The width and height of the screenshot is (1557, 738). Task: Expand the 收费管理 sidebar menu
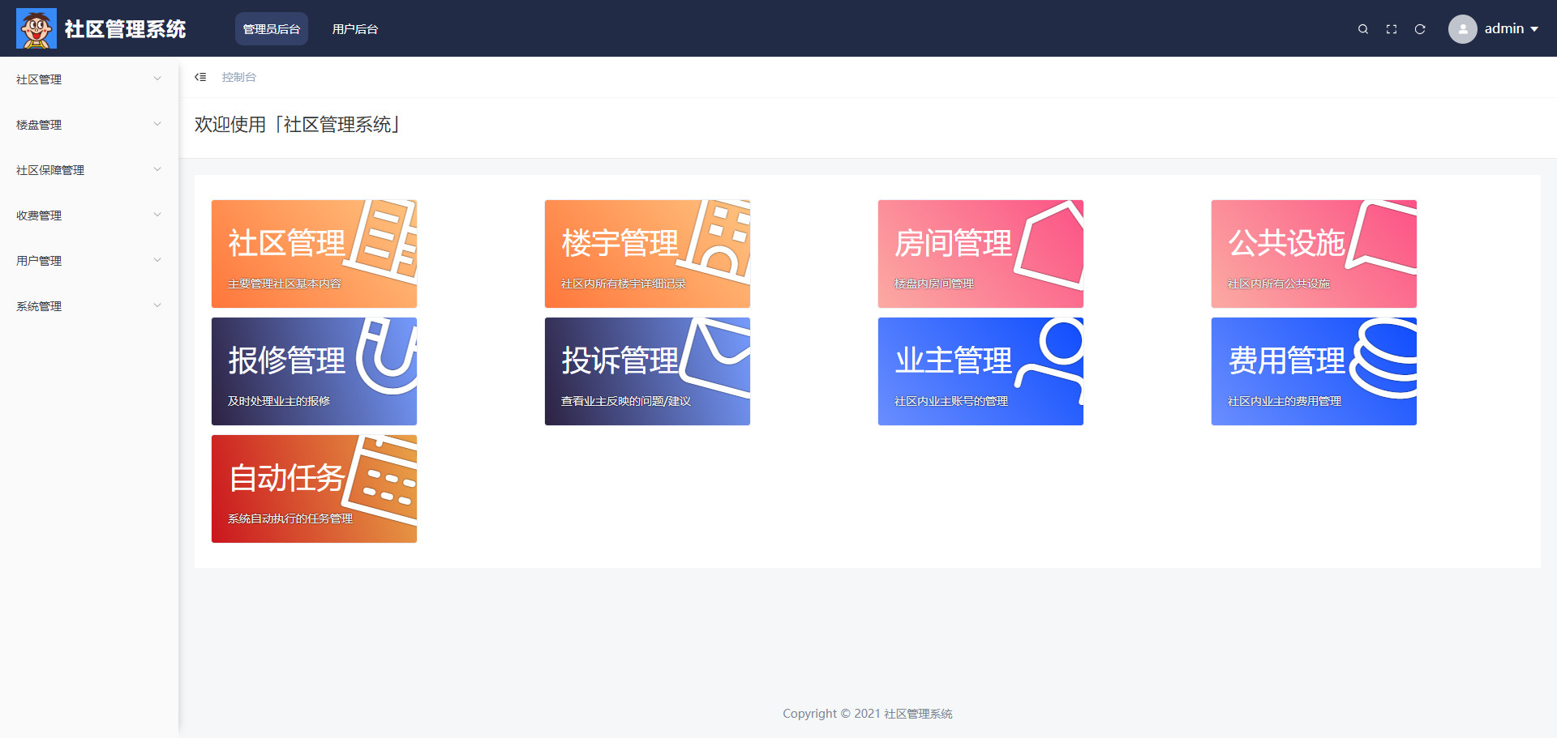(89, 215)
